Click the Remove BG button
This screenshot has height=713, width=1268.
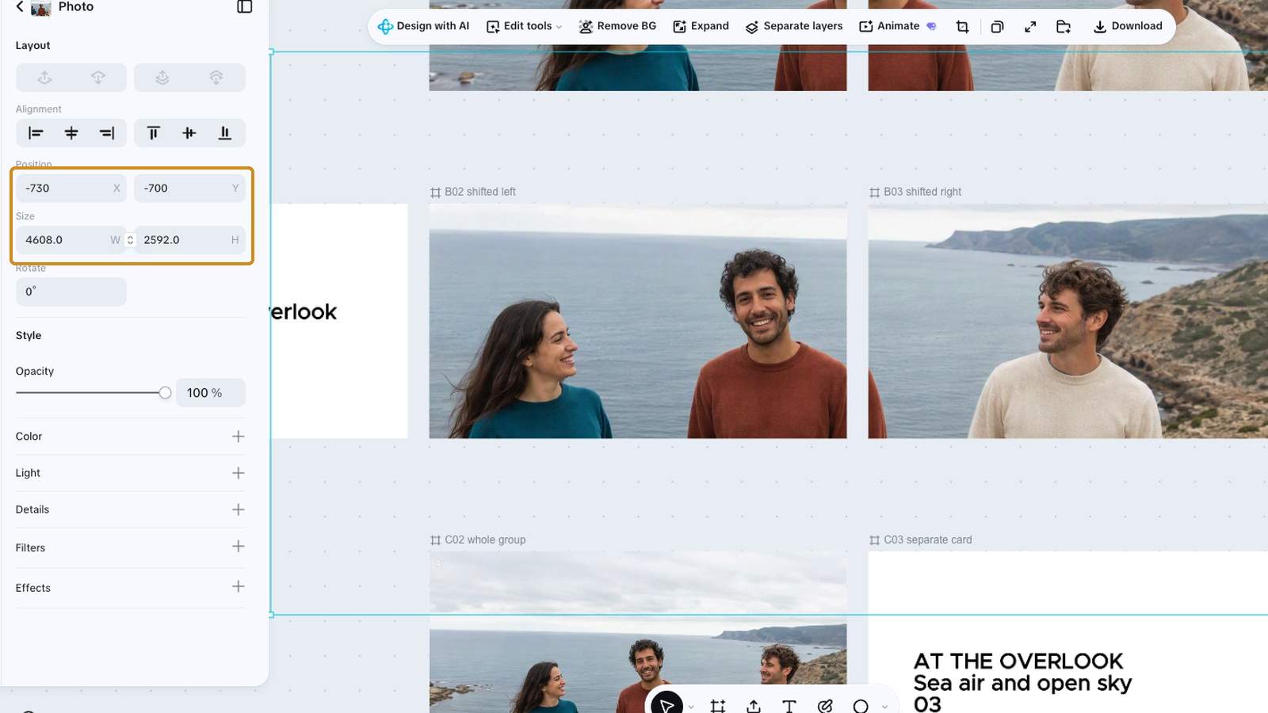coord(617,26)
